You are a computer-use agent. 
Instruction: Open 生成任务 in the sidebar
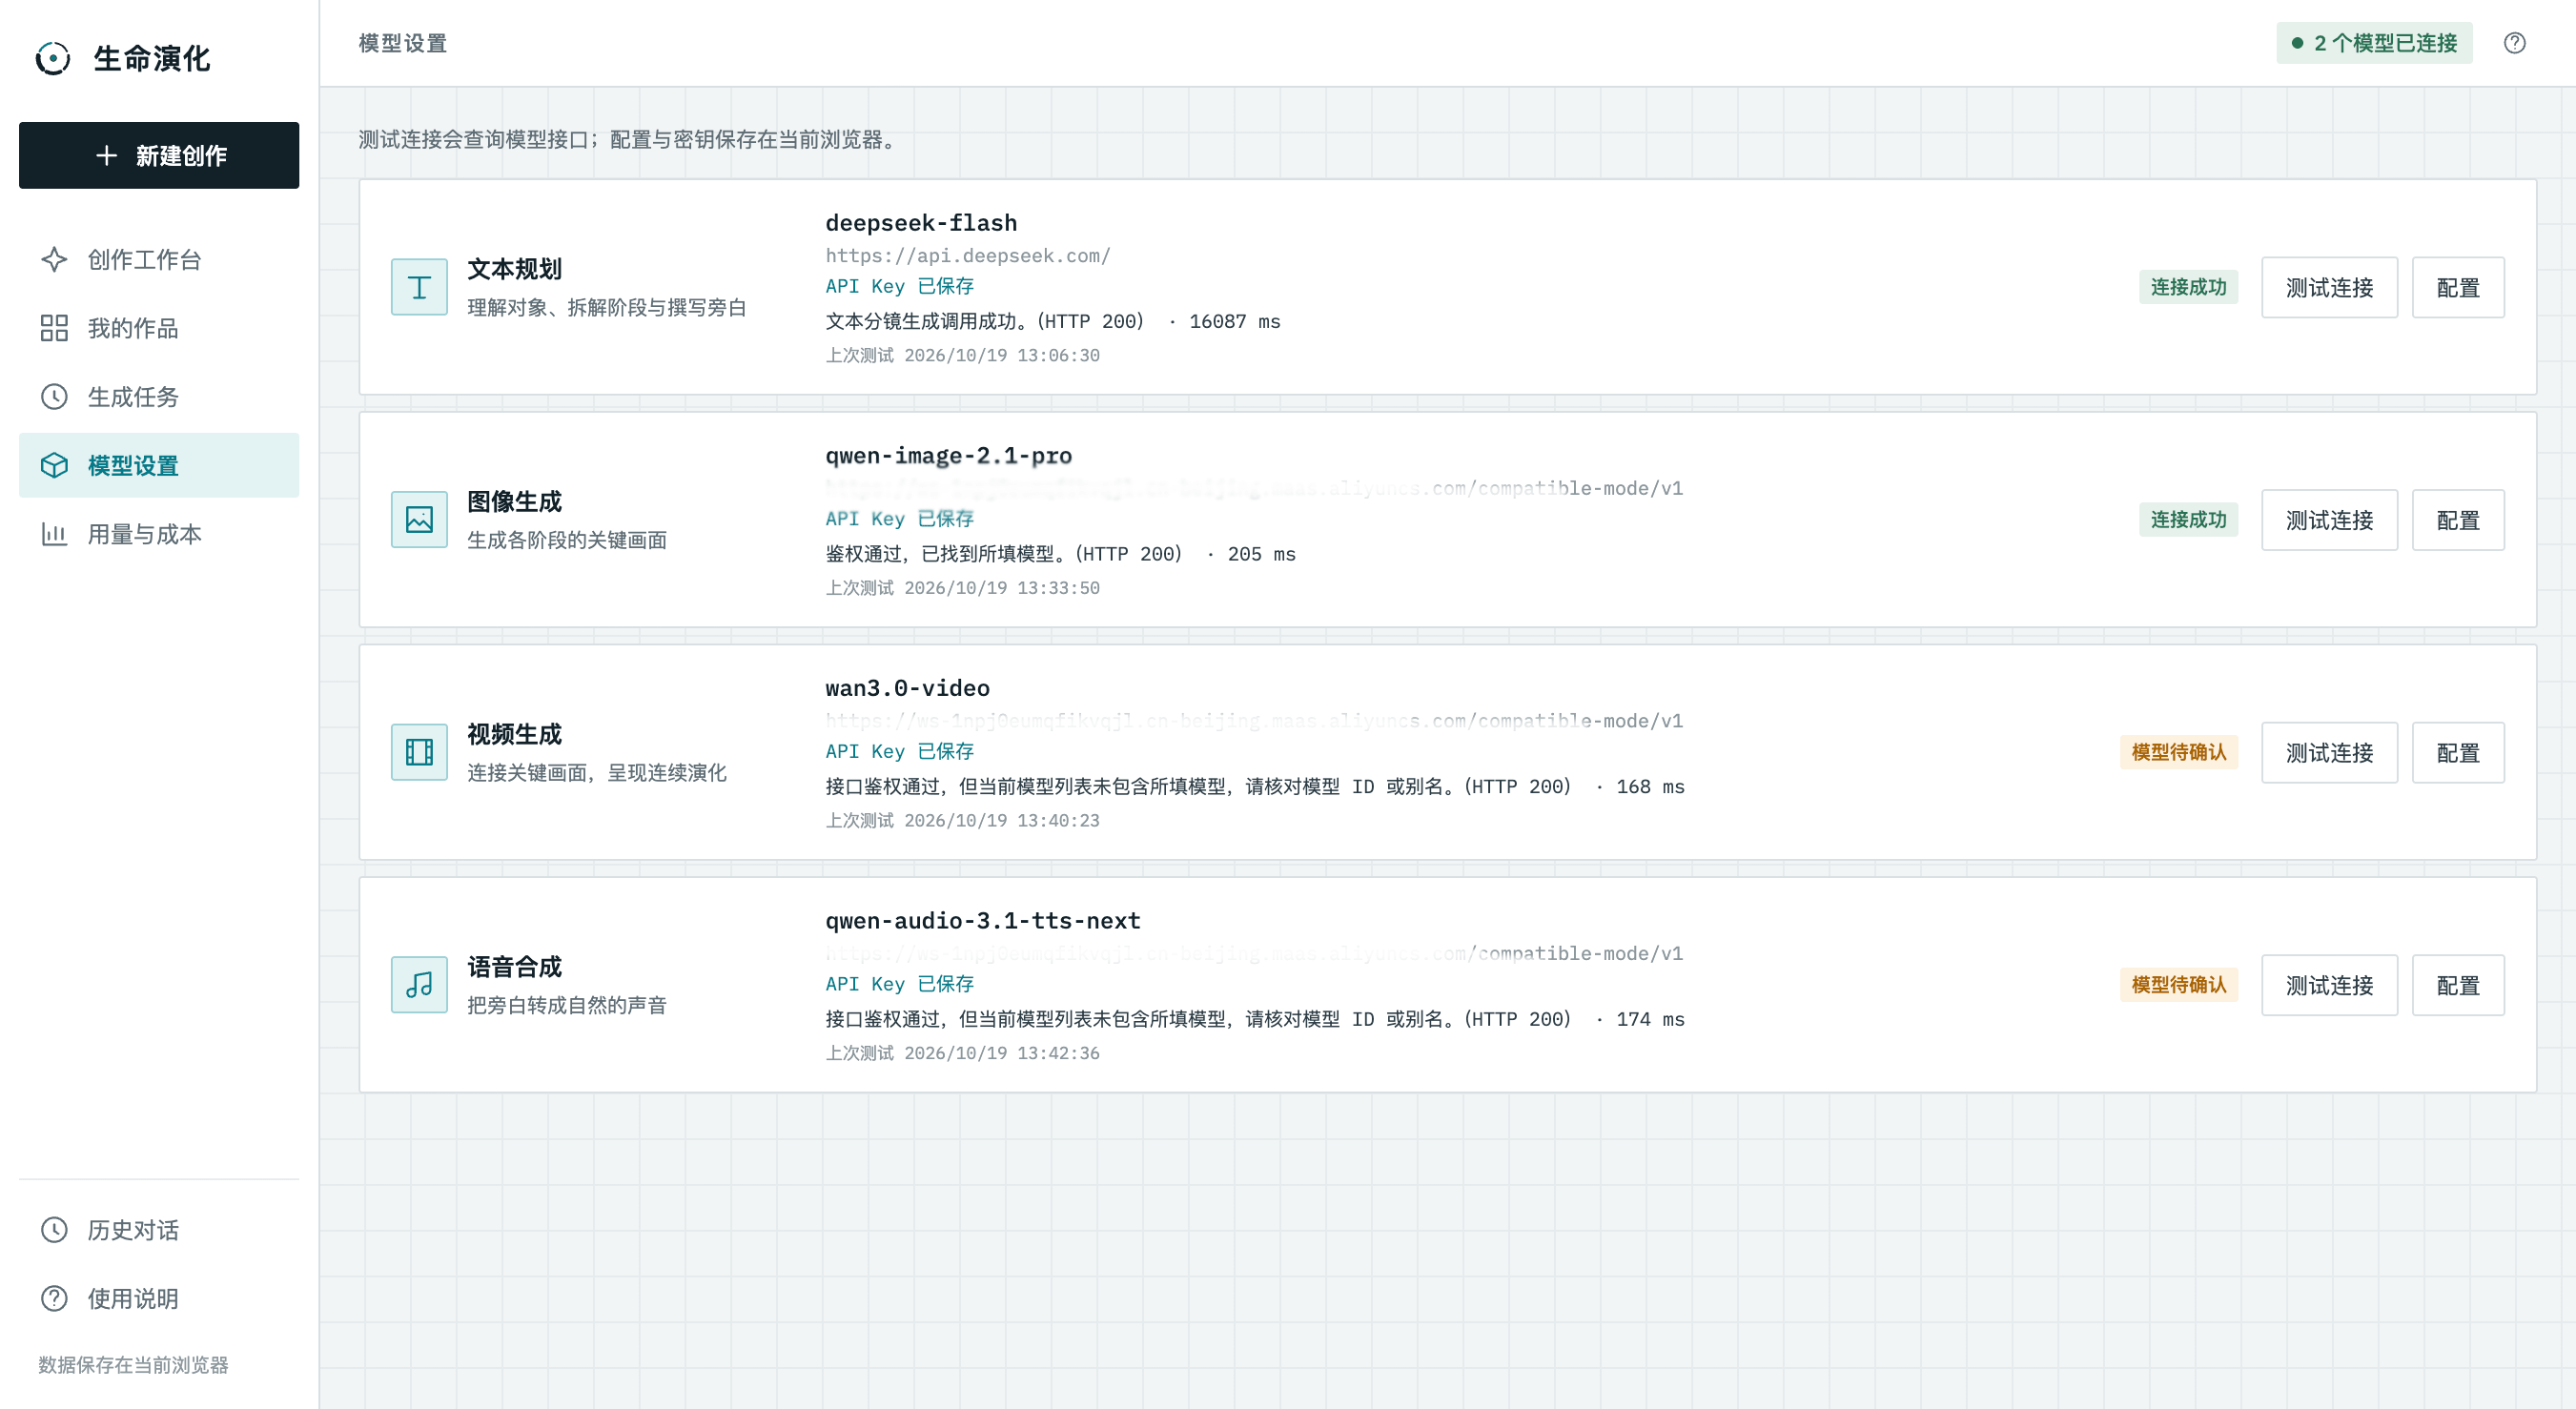click(159, 397)
